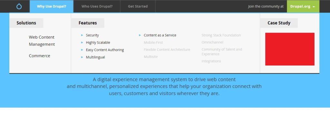This screenshot has width=330, height=131.
Task: Click the arrow bullet beside Multilingual
Action: 82,57
